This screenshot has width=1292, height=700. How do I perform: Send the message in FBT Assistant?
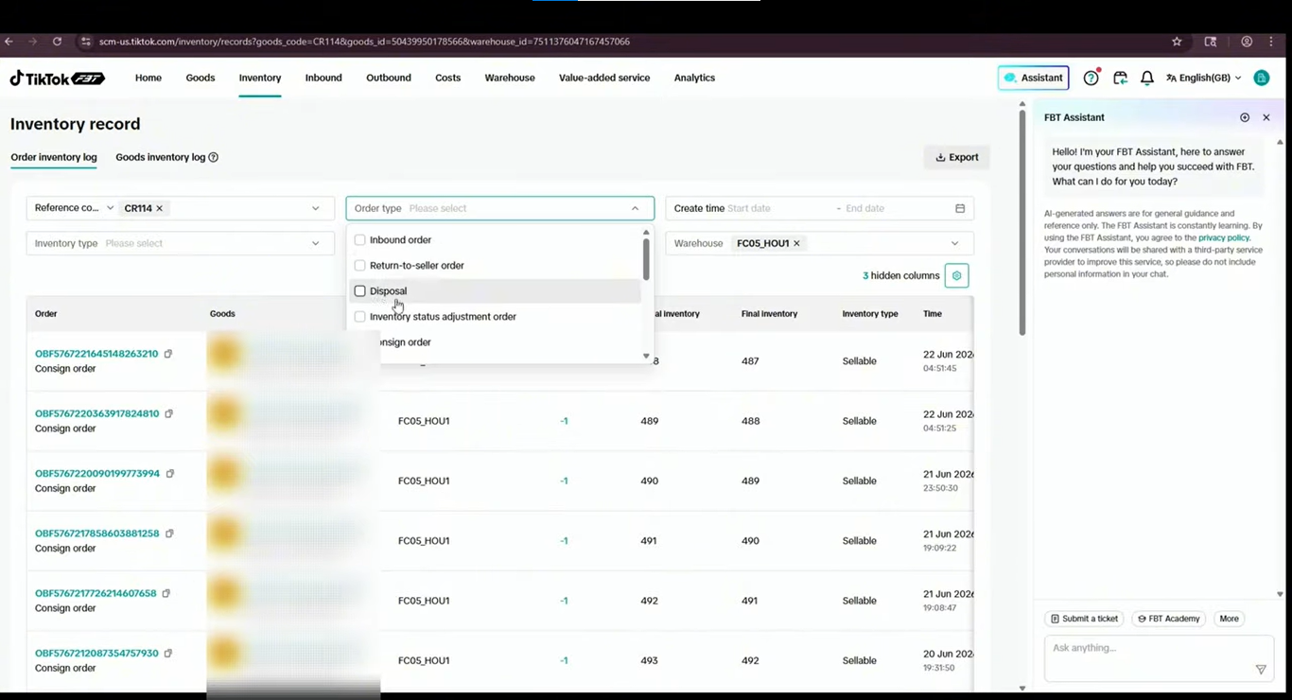(1261, 670)
